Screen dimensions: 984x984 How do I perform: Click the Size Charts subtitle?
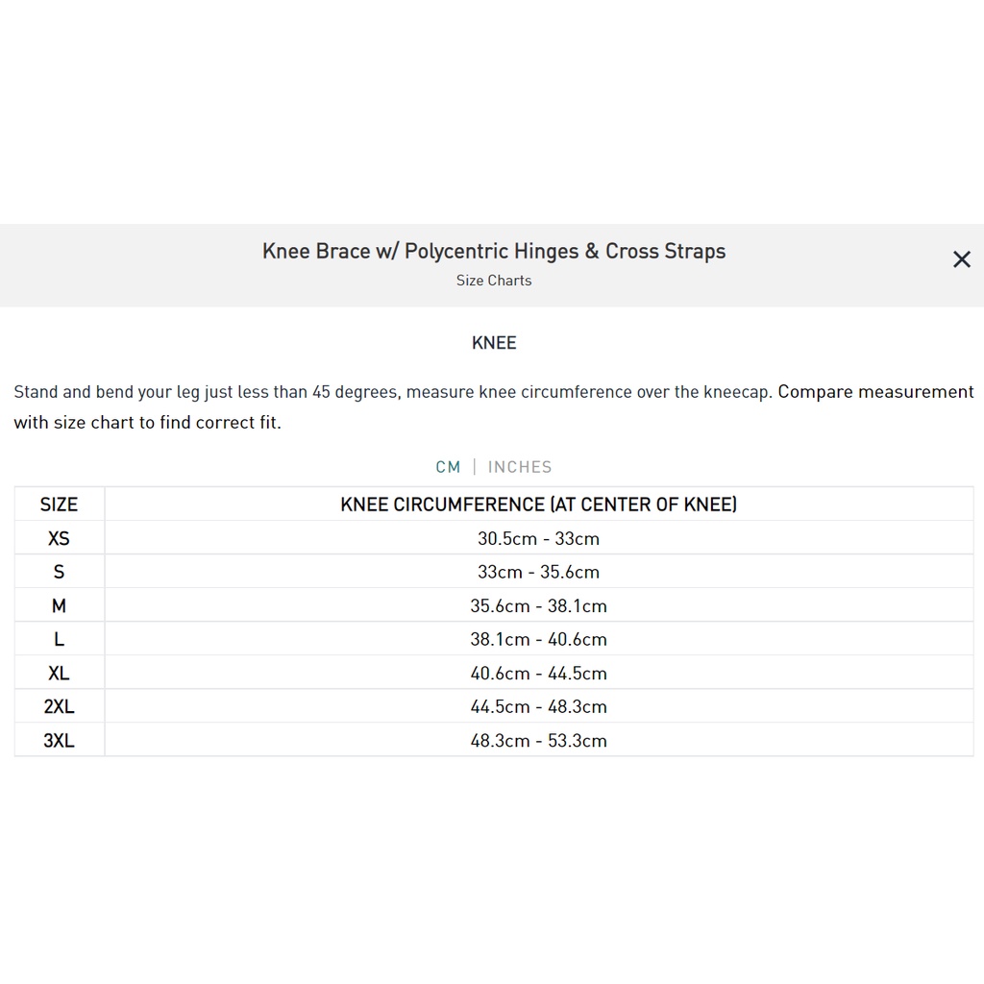pyautogui.click(x=494, y=281)
